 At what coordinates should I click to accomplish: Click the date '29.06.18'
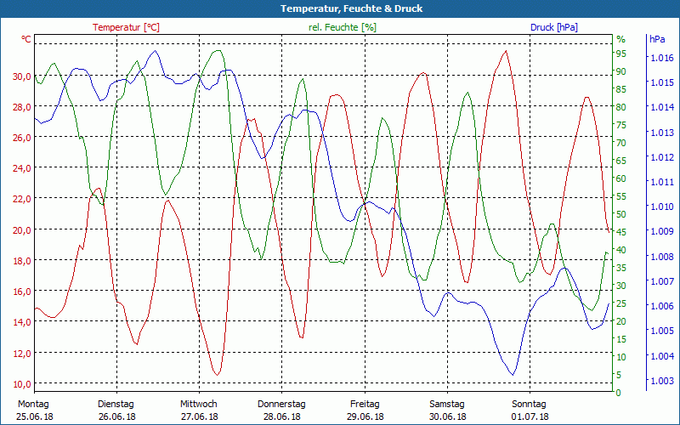pos(365,416)
